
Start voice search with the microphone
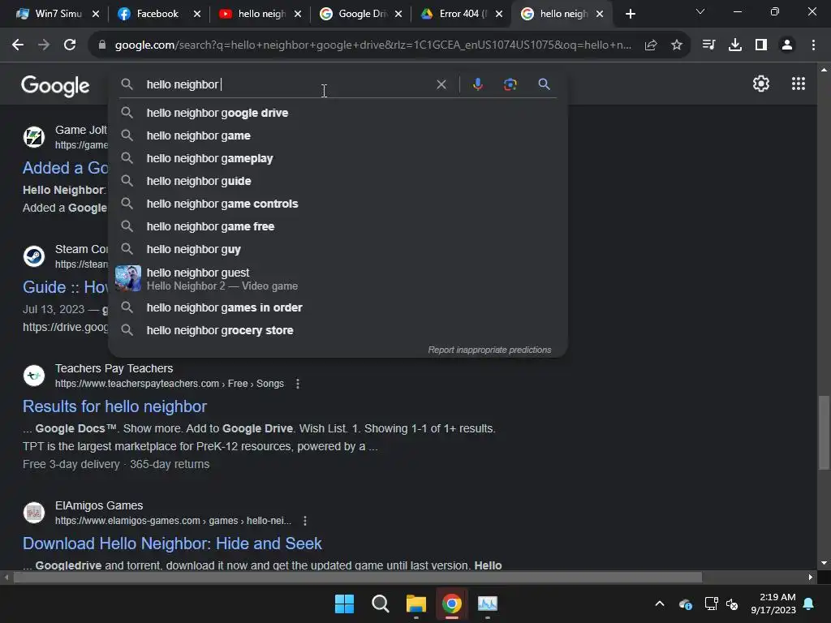(x=477, y=84)
